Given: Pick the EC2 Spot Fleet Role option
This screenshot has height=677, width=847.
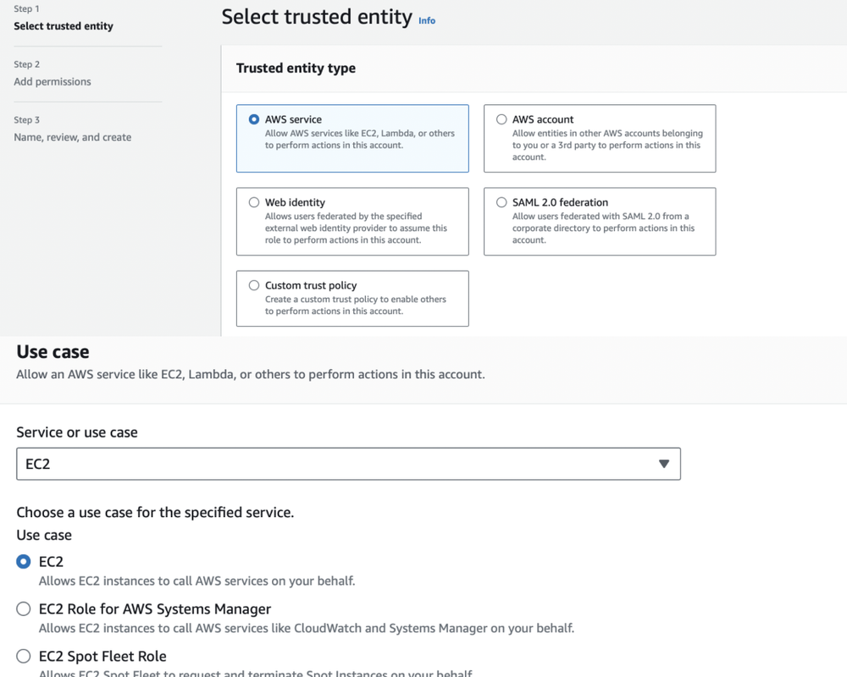Looking at the screenshot, I should tap(23, 657).
